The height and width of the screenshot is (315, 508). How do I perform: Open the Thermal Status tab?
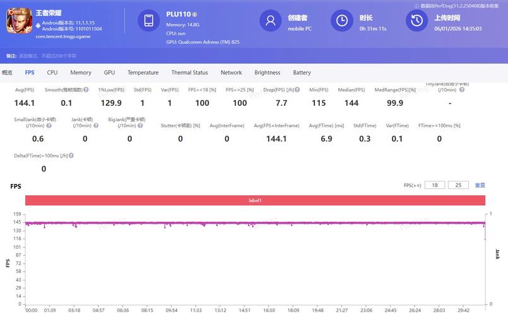[189, 72]
